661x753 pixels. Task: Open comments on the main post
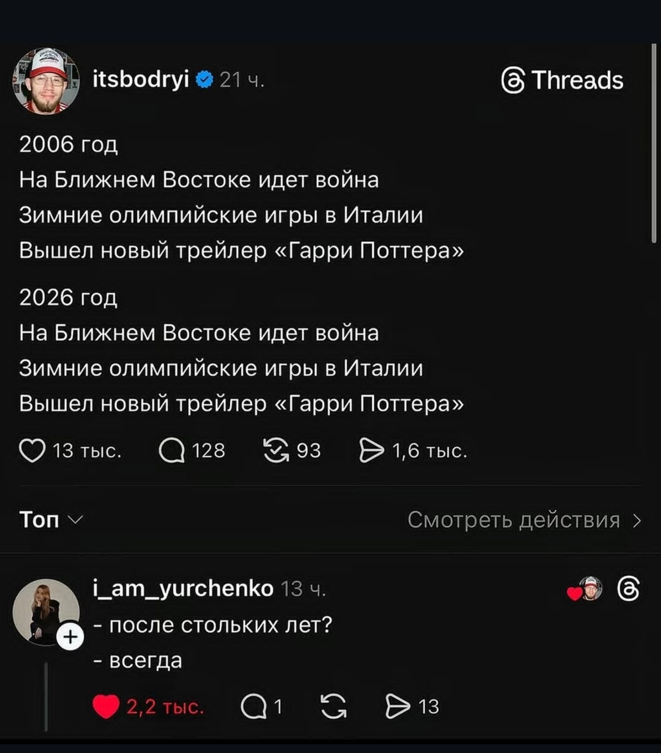172,450
